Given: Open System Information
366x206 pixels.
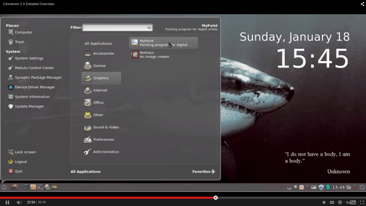Looking at the screenshot, I should pos(32,97).
